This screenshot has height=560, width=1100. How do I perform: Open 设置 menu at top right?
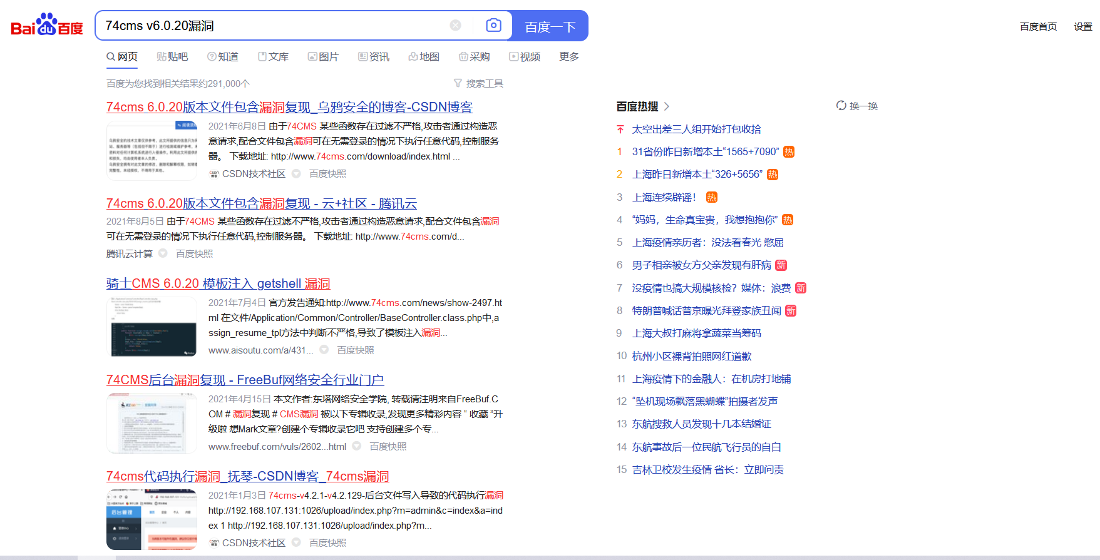click(1083, 26)
